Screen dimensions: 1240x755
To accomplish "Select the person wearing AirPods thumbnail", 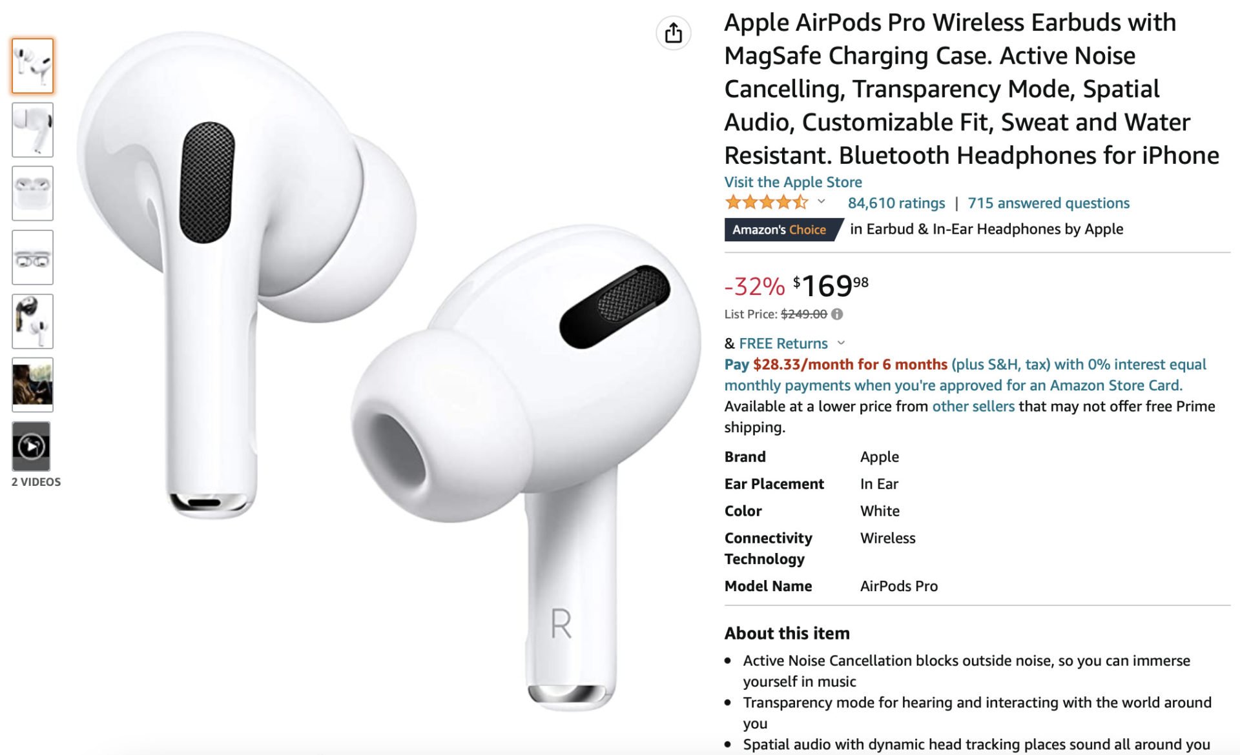I will point(32,321).
